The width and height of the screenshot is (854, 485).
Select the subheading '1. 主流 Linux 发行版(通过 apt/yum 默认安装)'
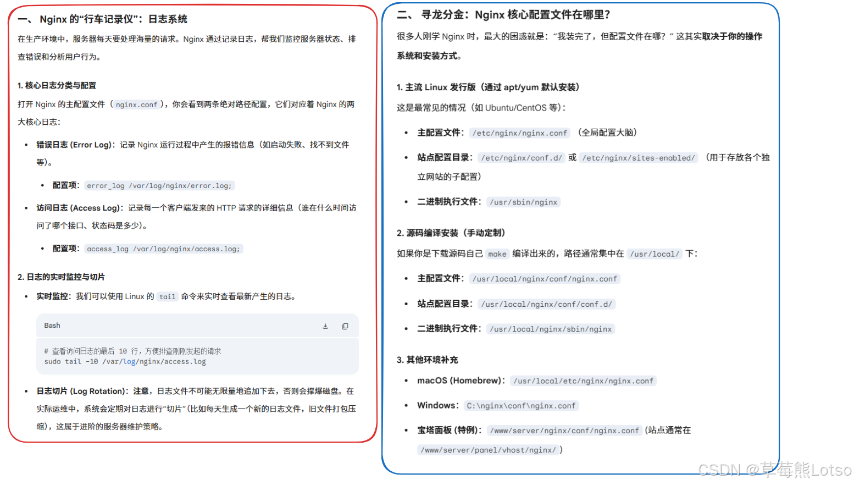coord(488,87)
